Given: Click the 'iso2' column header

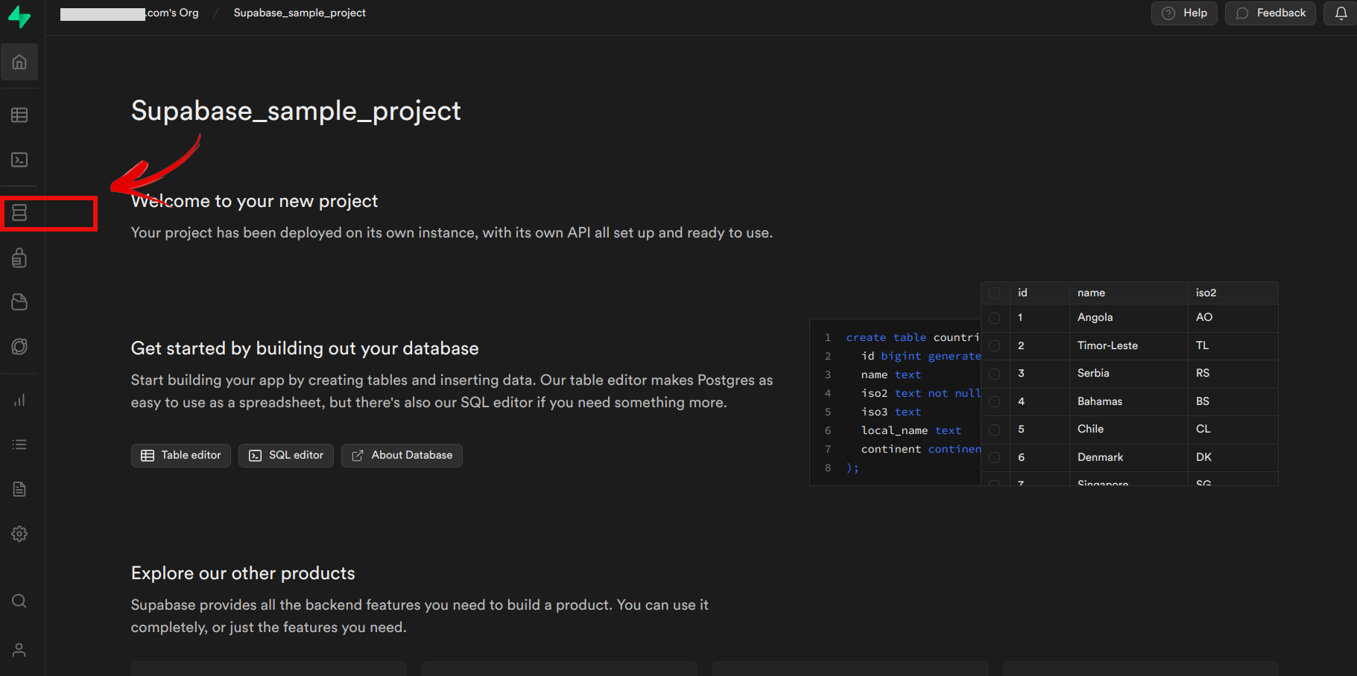Looking at the screenshot, I should click(1233, 293).
